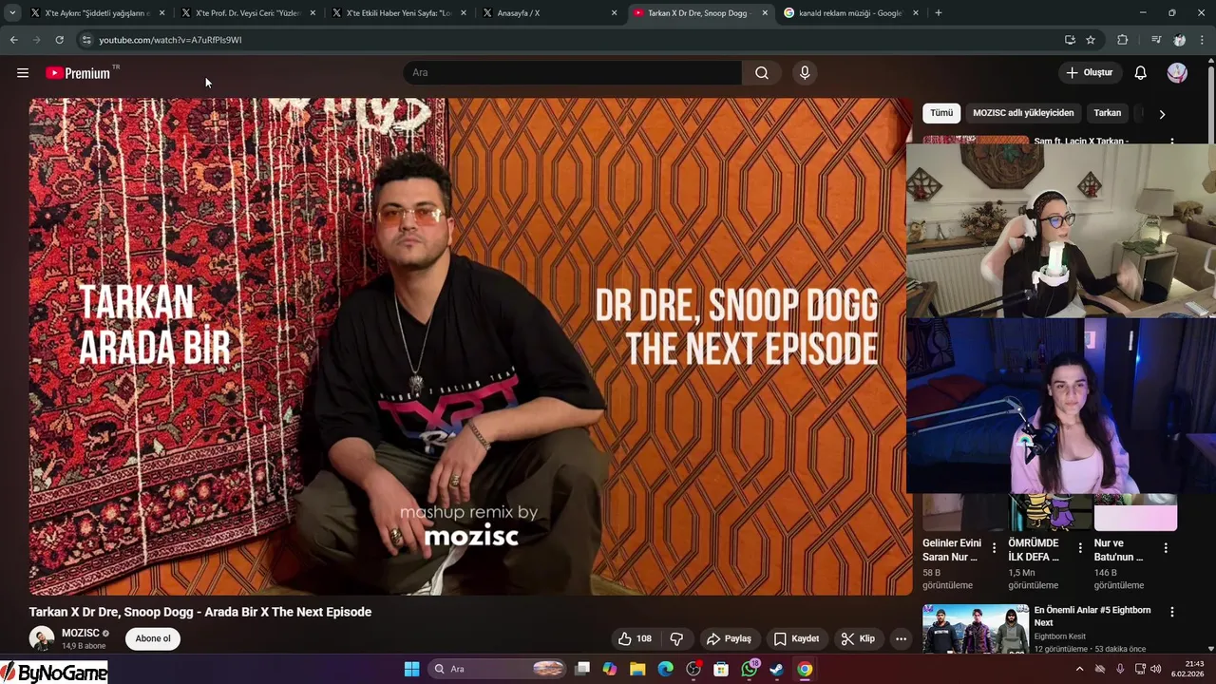Open the tab search dropdown arrow
Viewport: 1216px width, 684px height.
point(12,13)
